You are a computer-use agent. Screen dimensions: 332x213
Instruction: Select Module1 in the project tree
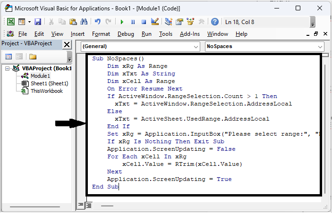coord(40,76)
